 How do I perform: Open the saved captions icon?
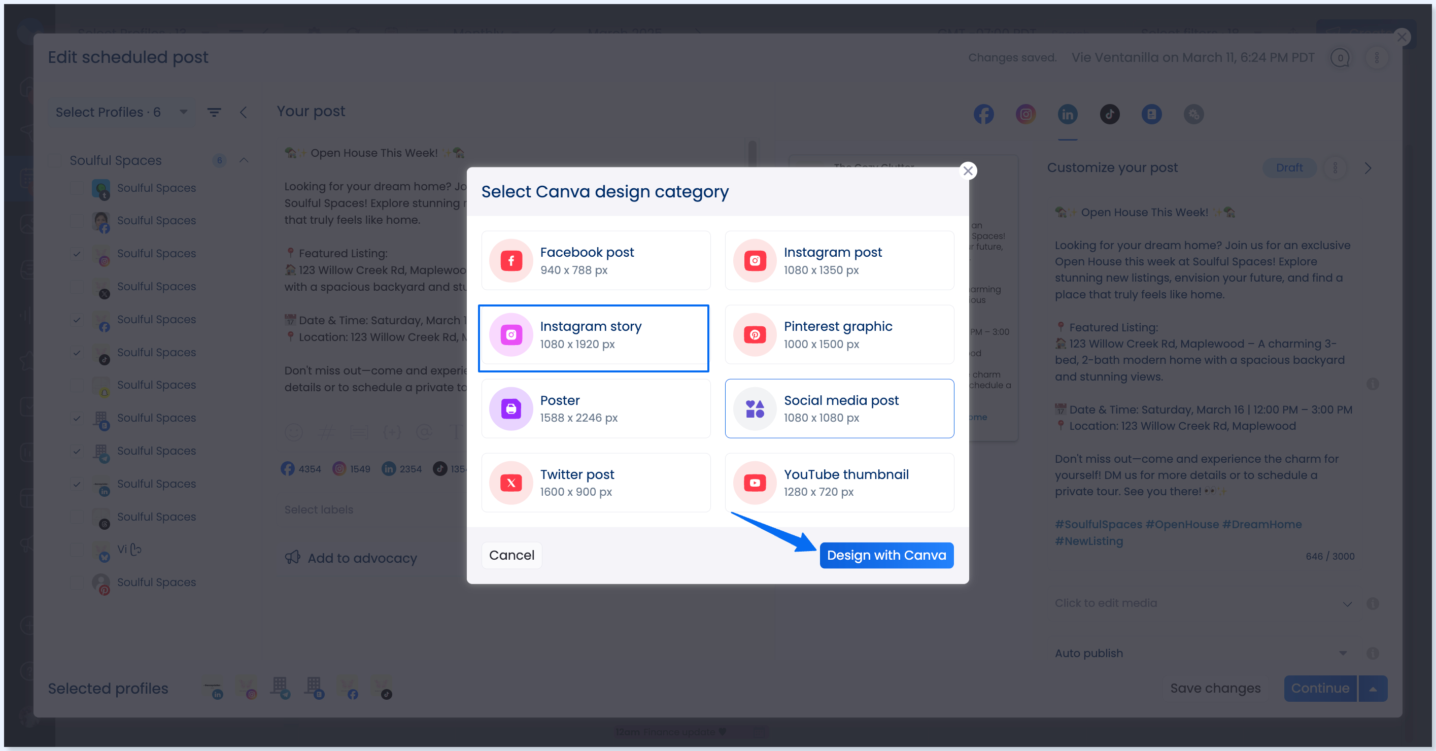pos(359,432)
